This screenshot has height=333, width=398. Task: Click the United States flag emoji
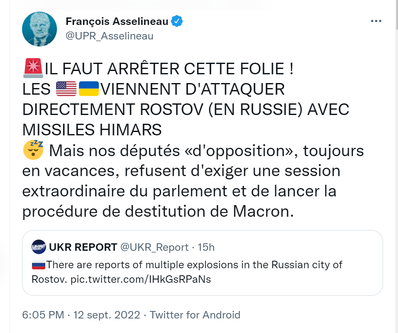[66, 89]
